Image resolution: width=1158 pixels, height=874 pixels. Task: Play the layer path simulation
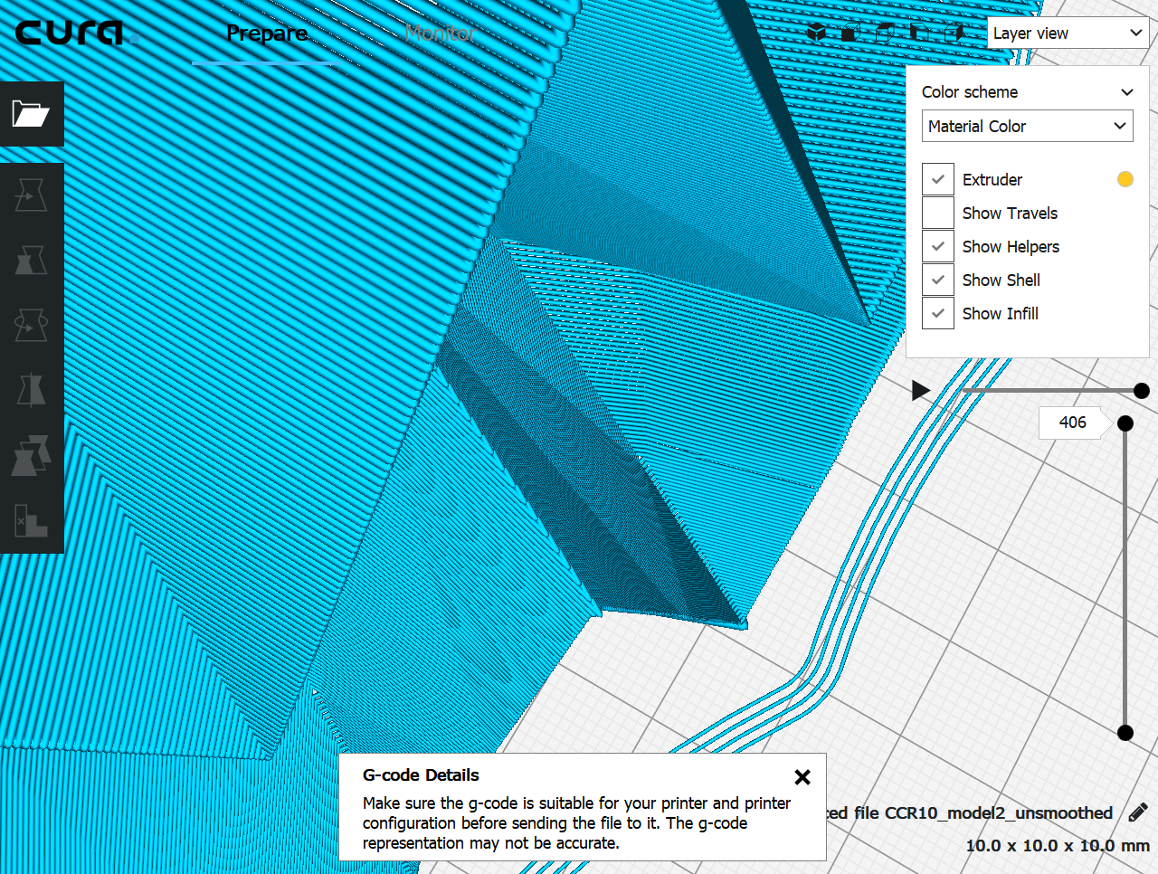click(921, 391)
